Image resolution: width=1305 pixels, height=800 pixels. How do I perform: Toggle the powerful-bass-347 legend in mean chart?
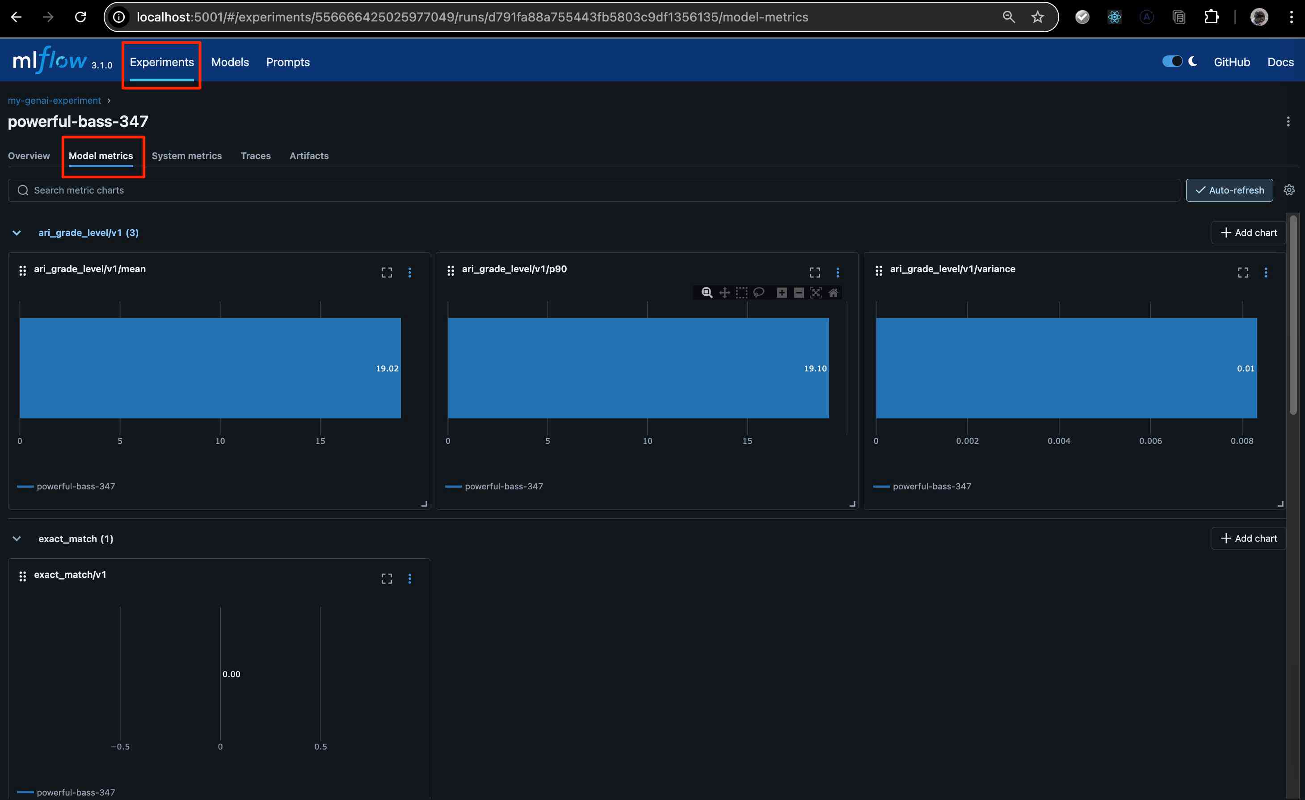[75, 486]
